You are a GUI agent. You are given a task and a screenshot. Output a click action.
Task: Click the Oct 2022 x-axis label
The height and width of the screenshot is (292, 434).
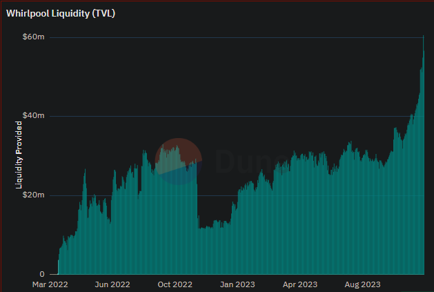(175, 284)
